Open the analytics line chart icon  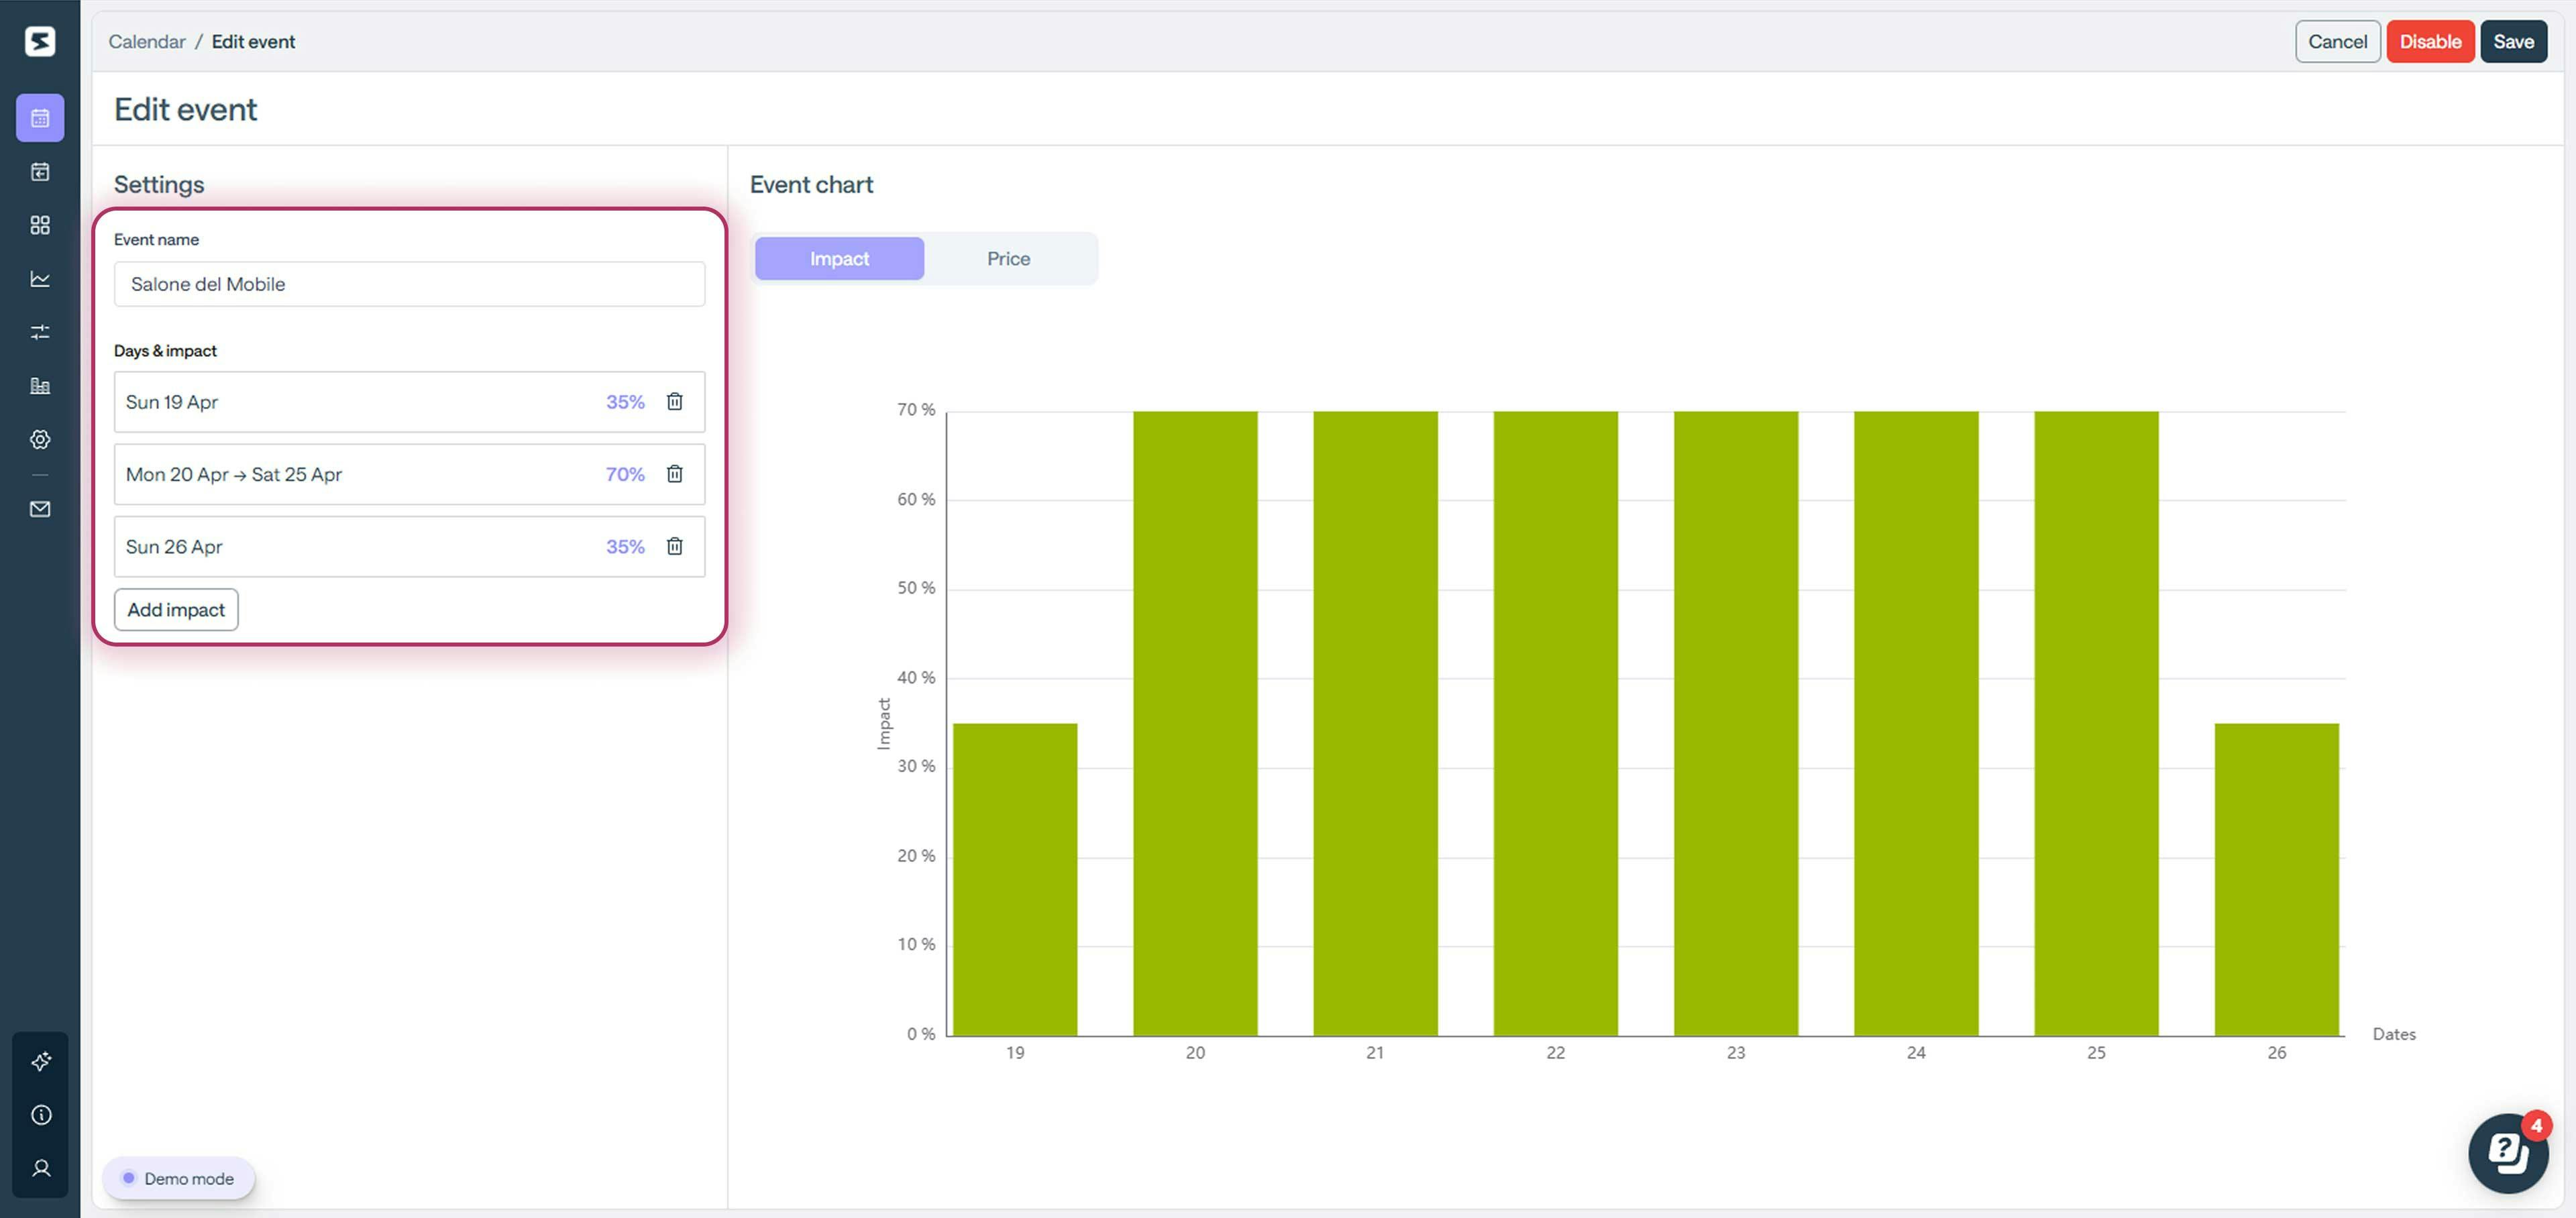40,279
